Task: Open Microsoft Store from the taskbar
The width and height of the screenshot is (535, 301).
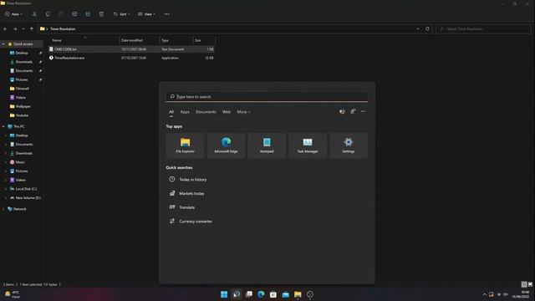Action: click(273, 294)
